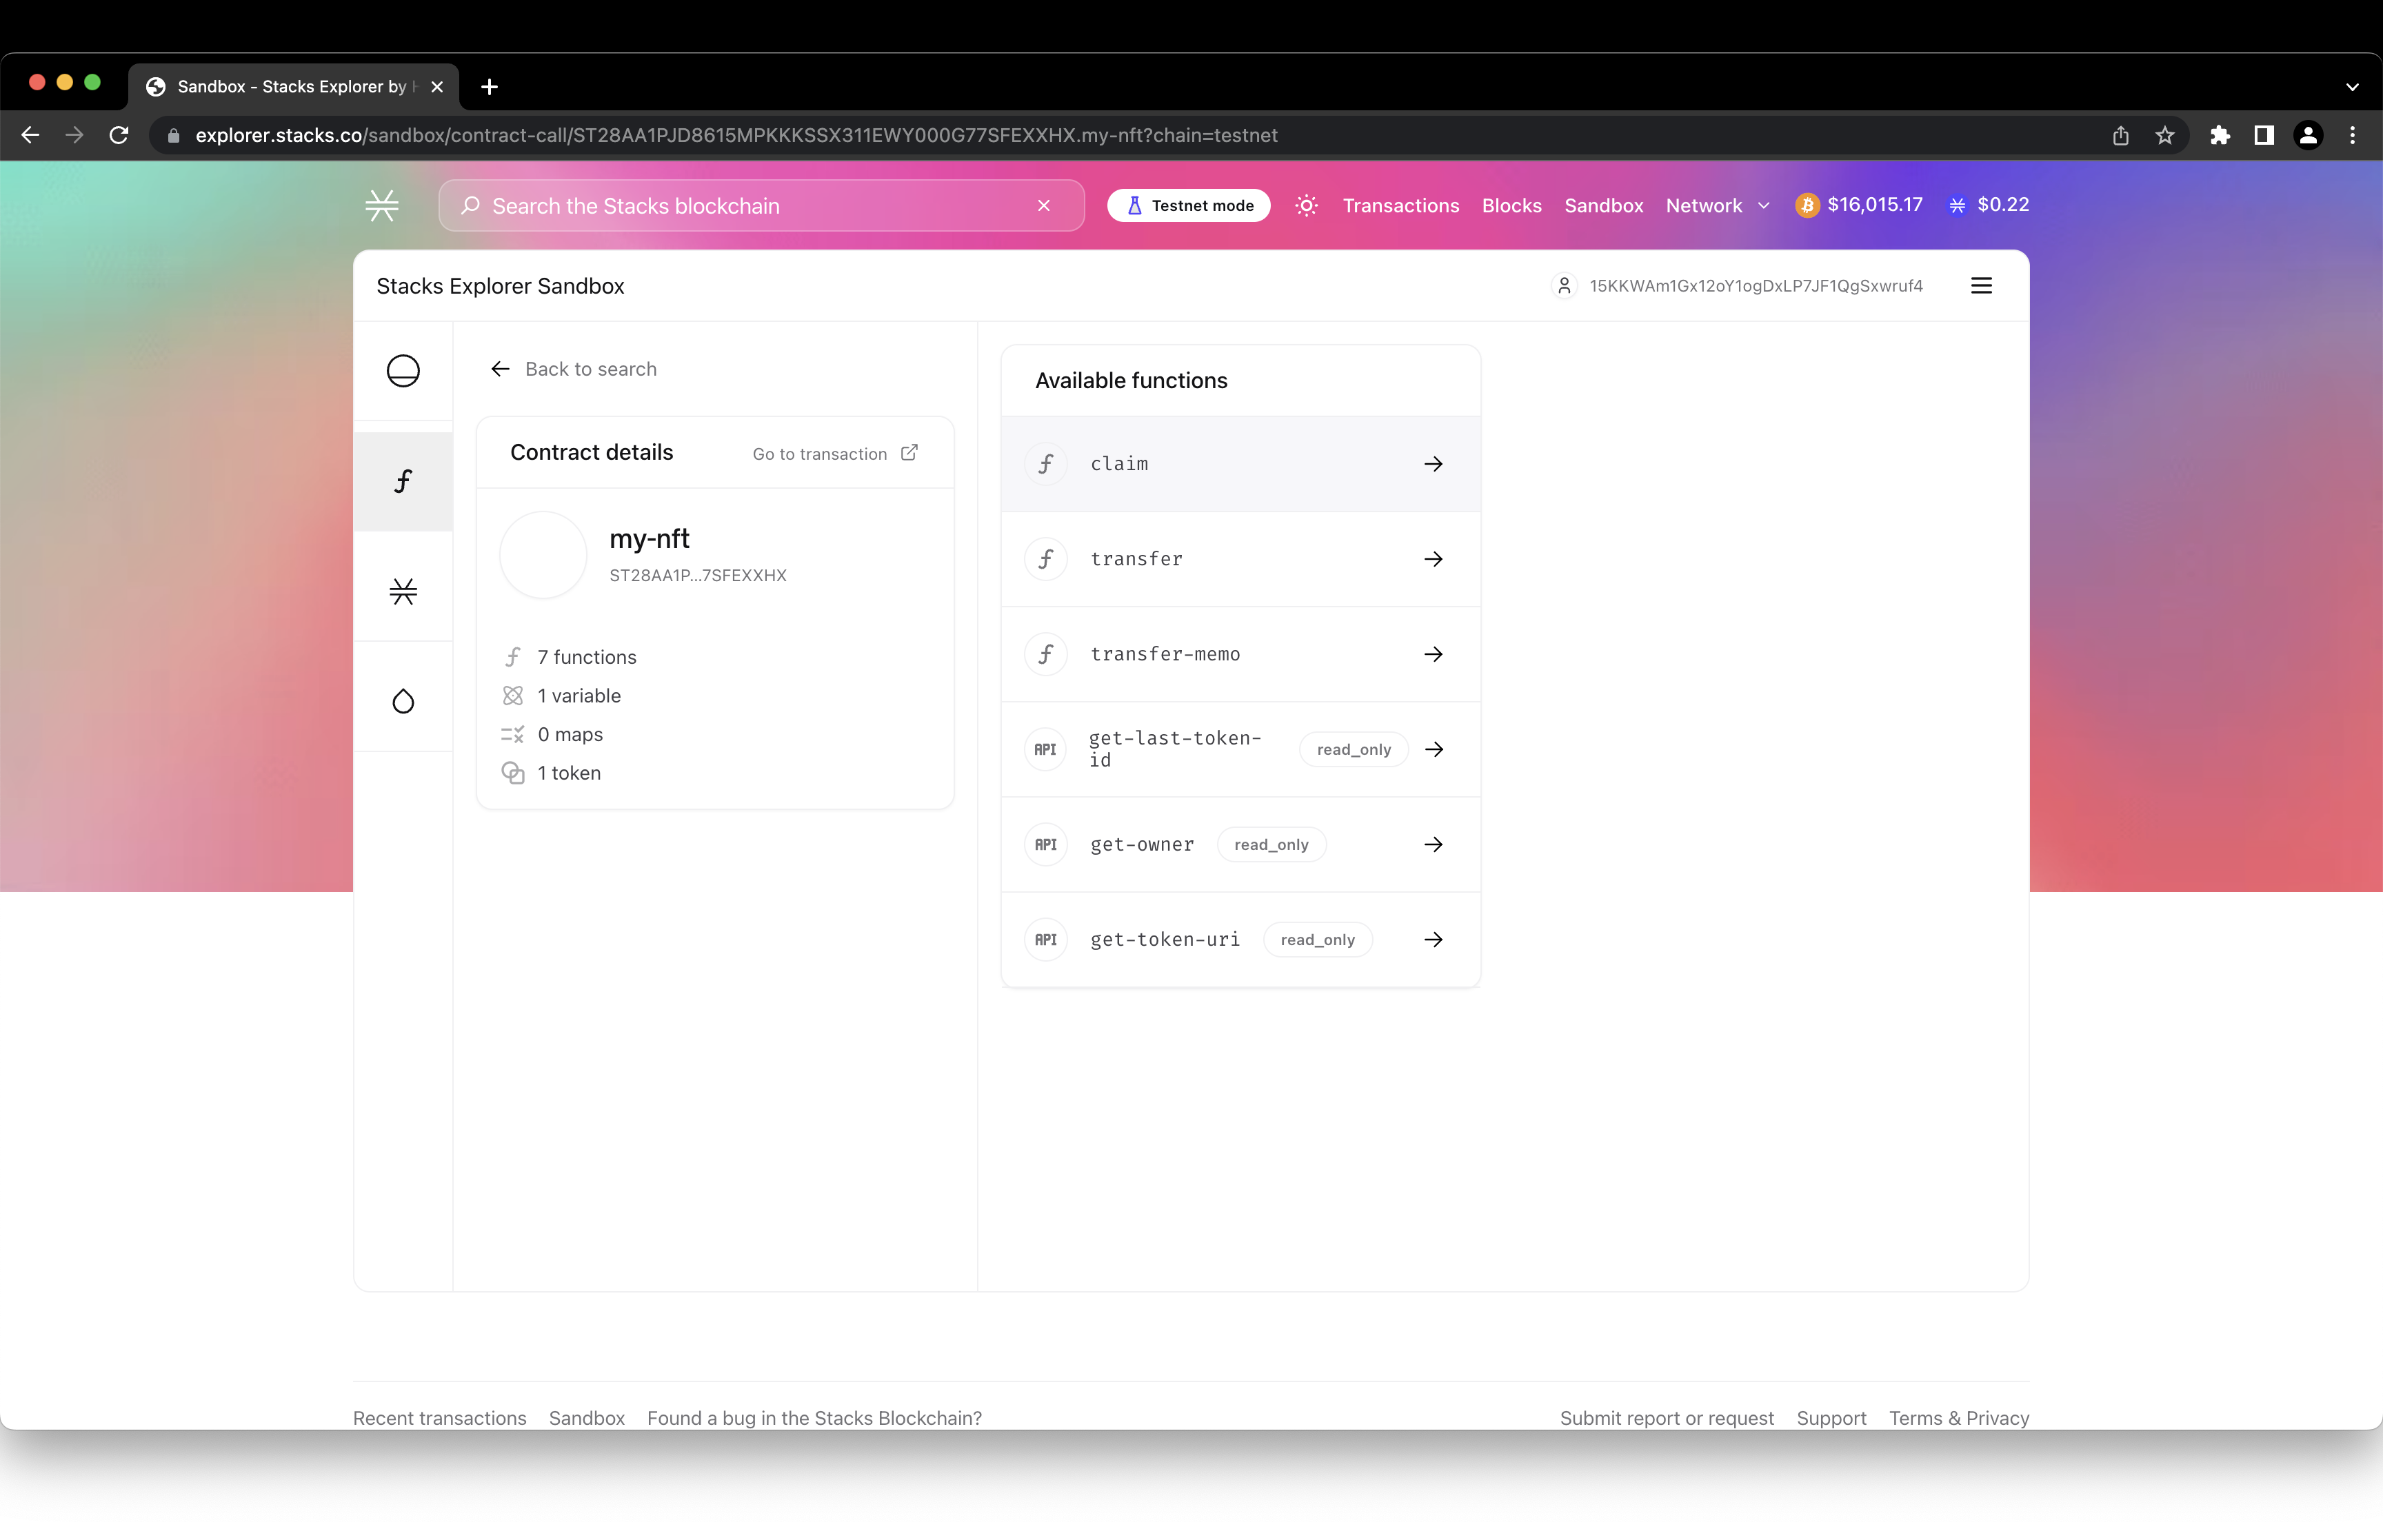Click the browser extensions puzzle icon
Screen dimensions: 2383x1540
tap(2220, 135)
